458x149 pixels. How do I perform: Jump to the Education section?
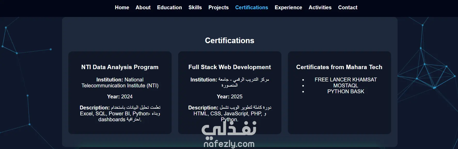click(169, 7)
